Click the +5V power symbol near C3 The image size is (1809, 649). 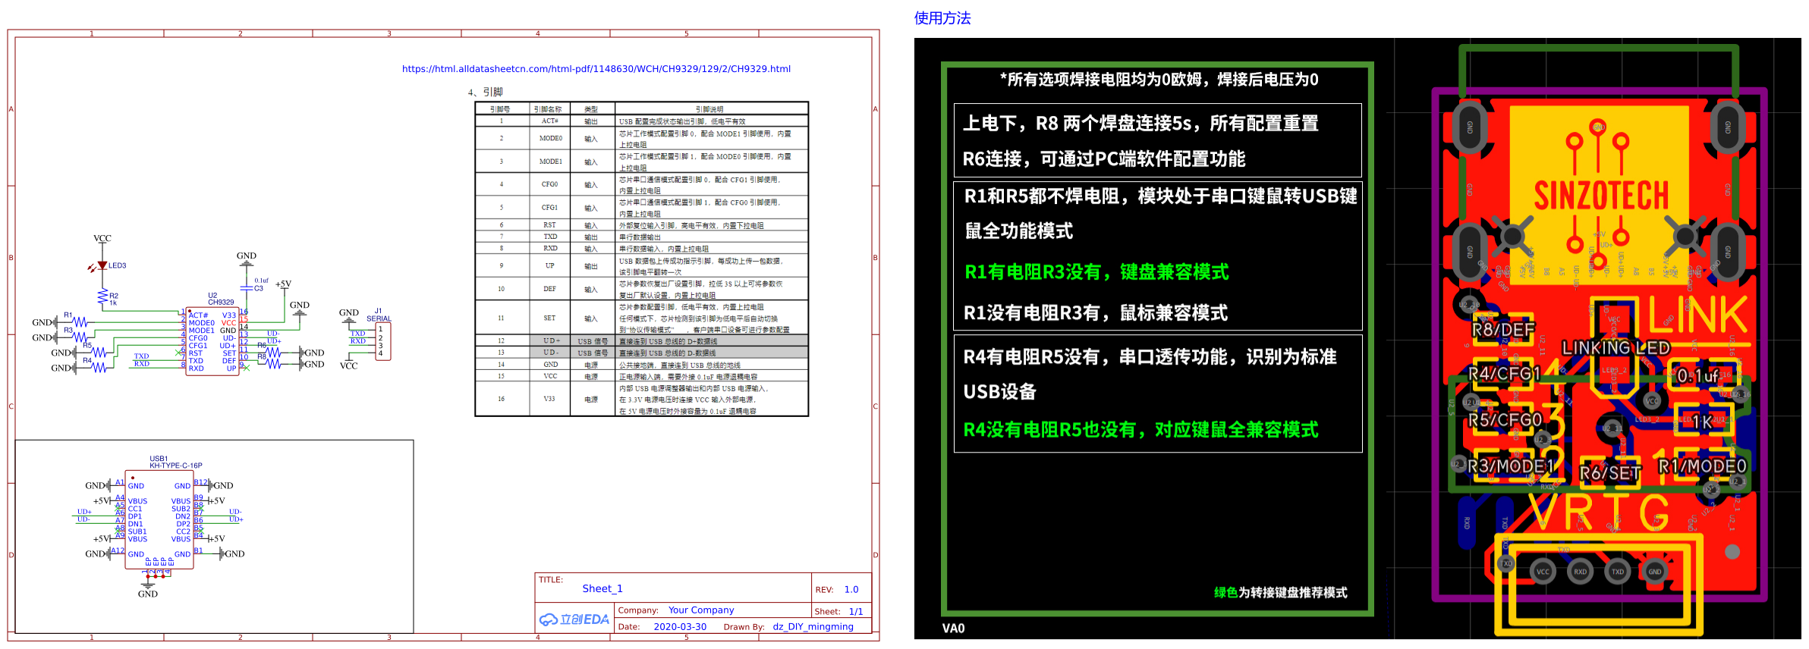pos(283,284)
